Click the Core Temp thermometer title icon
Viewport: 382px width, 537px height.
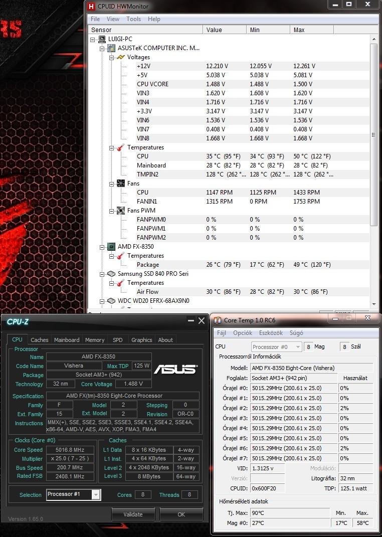click(x=218, y=320)
